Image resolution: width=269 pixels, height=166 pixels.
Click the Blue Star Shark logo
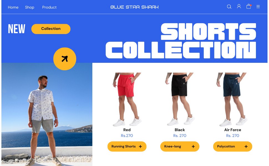[134, 7]
